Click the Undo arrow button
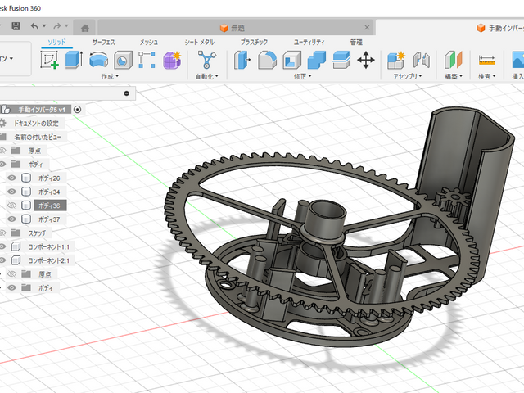This screenshot has height=393, width=524. tap(35, 26)
